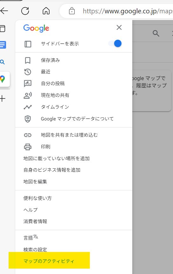Click the address bar lock icon
The height and width of the screenshot is (274, 173).
(x=72, y=11)
